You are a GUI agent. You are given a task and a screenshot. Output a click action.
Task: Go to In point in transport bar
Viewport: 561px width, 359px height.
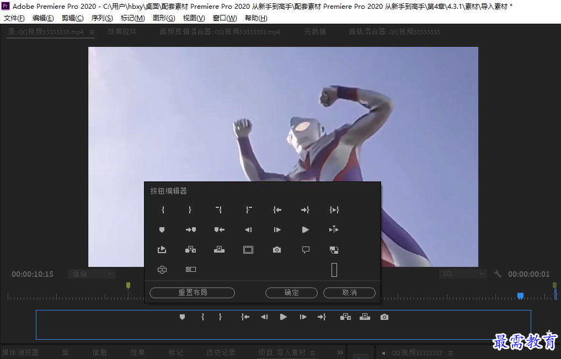(245, 317)
